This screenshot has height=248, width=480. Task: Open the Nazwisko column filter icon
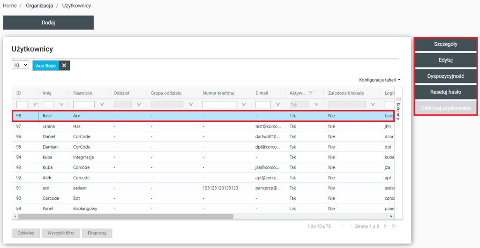coord(102,105)
